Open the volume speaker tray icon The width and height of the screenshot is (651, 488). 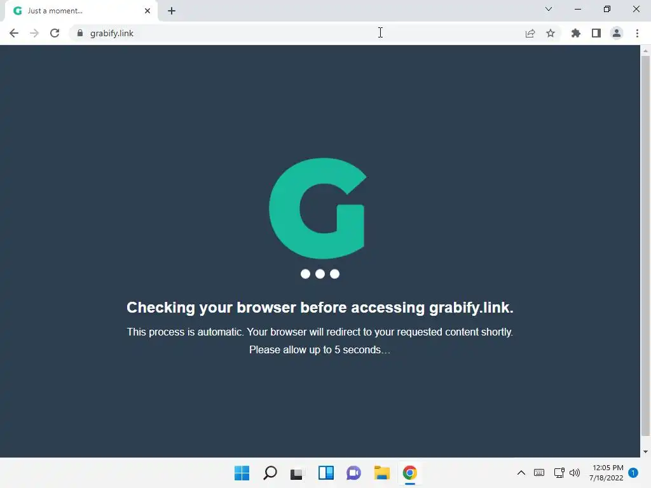point(575,473)
